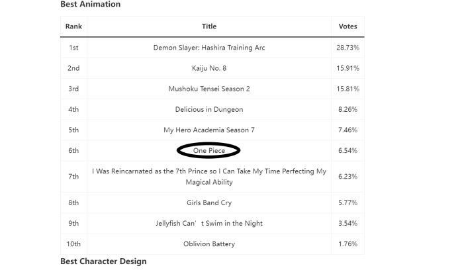This screenshot has height=270, width=458.
Task: Click the 28.73% votes value
Action: click(348, 48)
